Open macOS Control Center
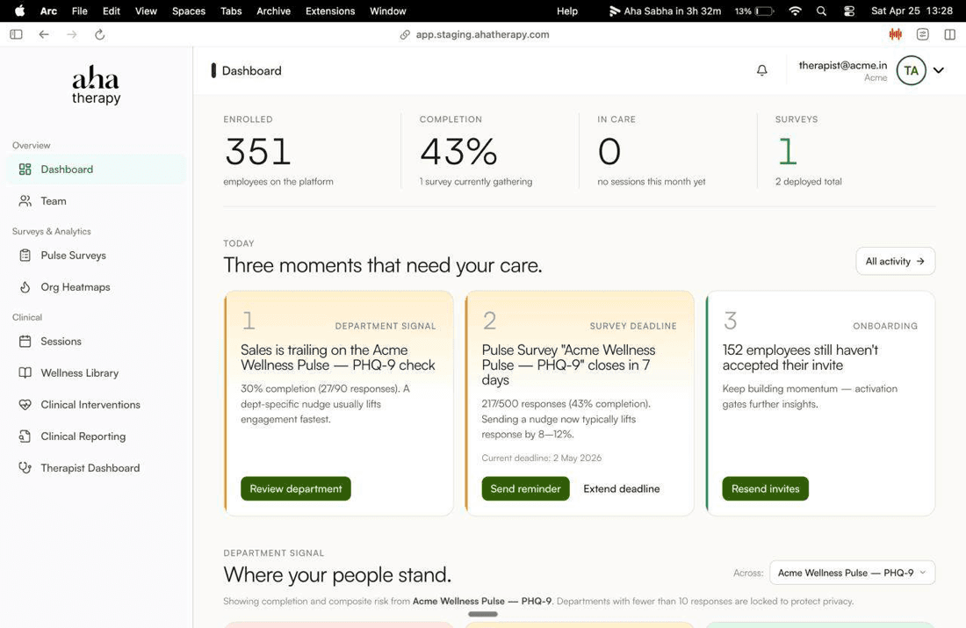 (x=849, y=11)
